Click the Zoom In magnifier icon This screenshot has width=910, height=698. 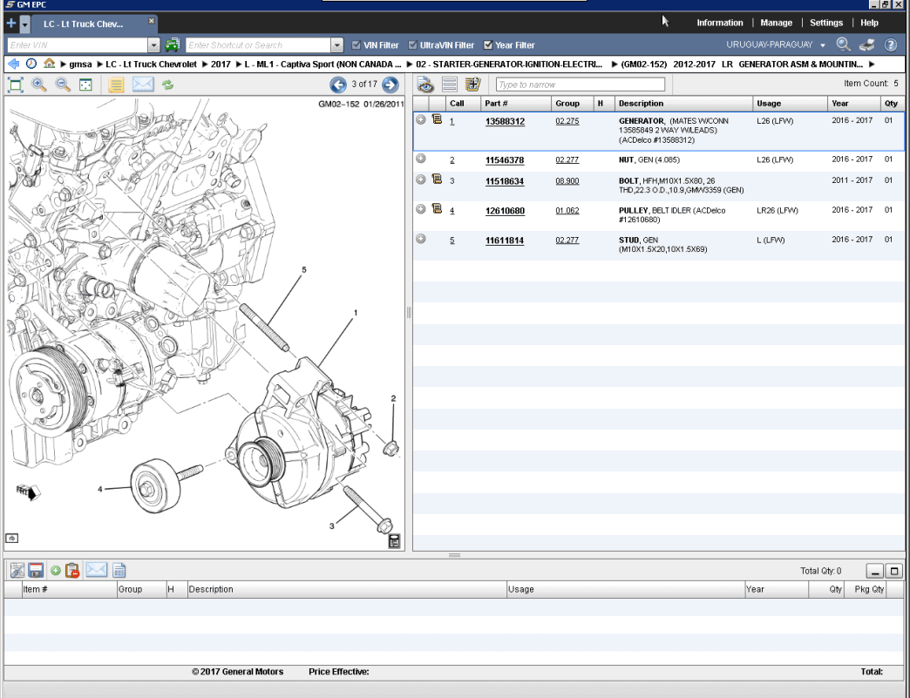[39, 85]
